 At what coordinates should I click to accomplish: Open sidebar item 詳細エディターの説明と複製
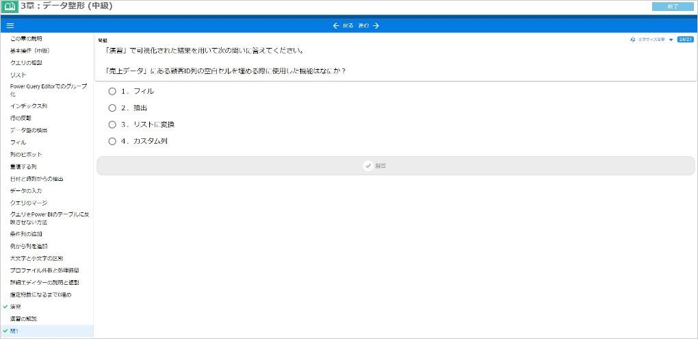pyautogui.click(x=44, y=282)
